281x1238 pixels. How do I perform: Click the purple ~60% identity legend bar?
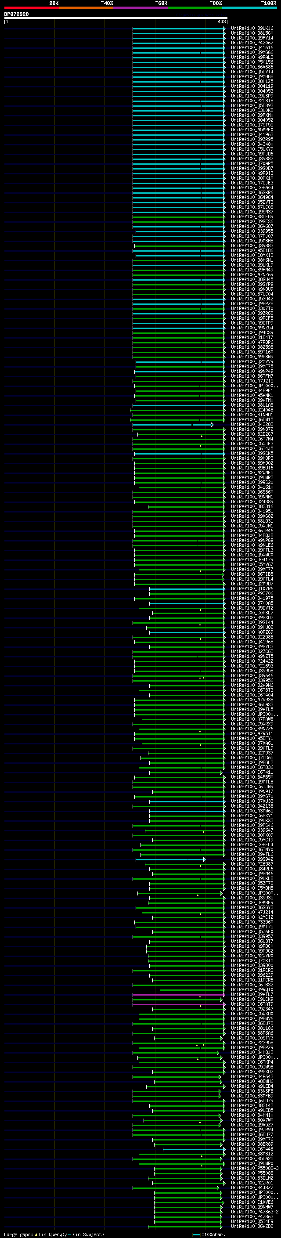(x=141, y=8)
